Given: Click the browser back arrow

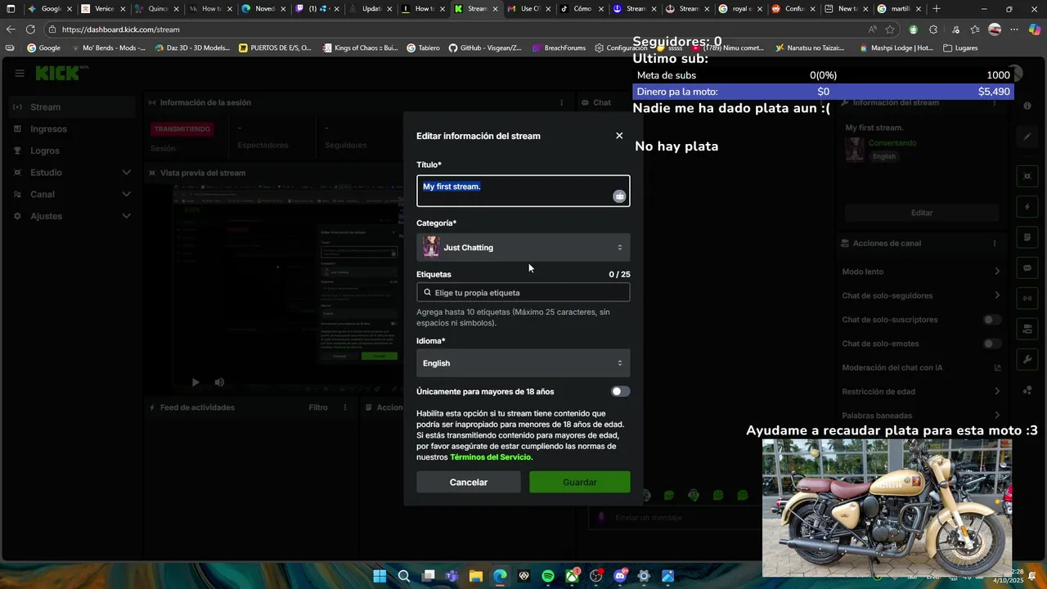Looking at the screenshot, I should click(11, 29).
